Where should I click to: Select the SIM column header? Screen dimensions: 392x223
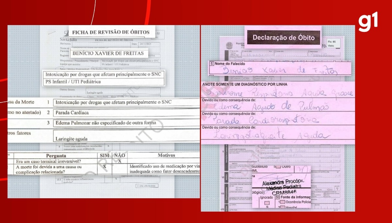pyautogui.click(x=104, y=156)
